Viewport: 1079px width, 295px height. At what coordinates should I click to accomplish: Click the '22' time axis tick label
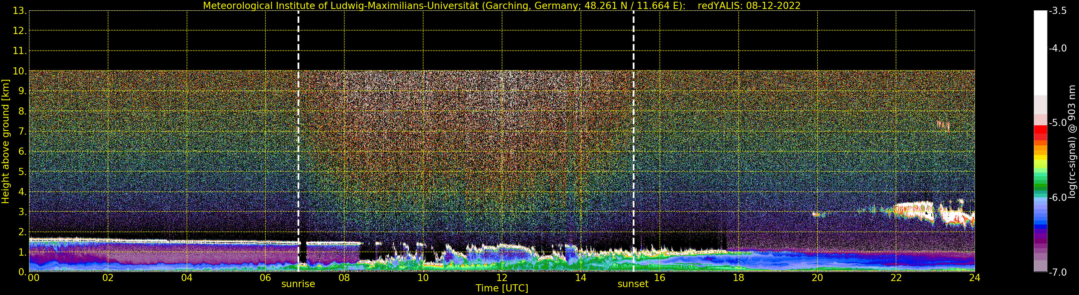click(x=896, y=278)
